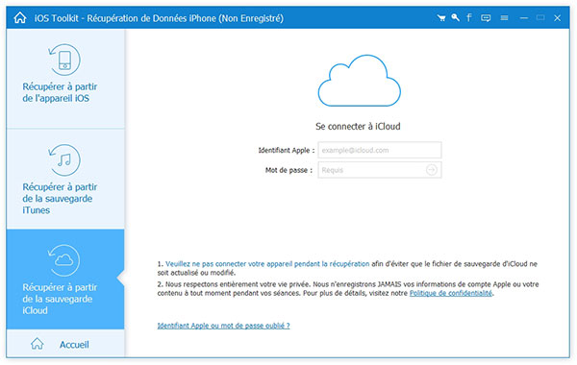Open Identifiant Apple ou mot de passe oublié link

pyautogui.click(x=223, y=326)
